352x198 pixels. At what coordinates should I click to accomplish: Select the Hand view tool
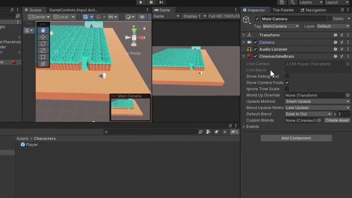click(x=43, y=30)
